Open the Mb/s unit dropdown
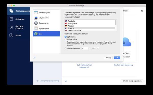 [95, 48]
